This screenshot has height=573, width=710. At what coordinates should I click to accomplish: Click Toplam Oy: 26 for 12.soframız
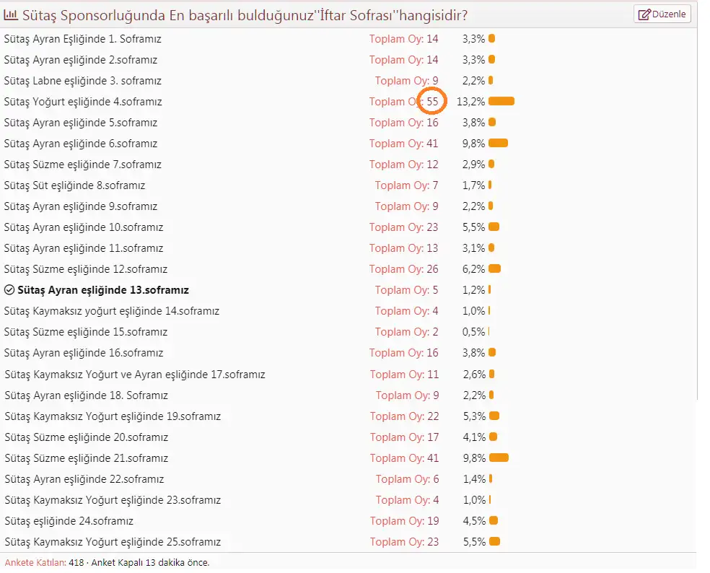(x=404, y=269)
